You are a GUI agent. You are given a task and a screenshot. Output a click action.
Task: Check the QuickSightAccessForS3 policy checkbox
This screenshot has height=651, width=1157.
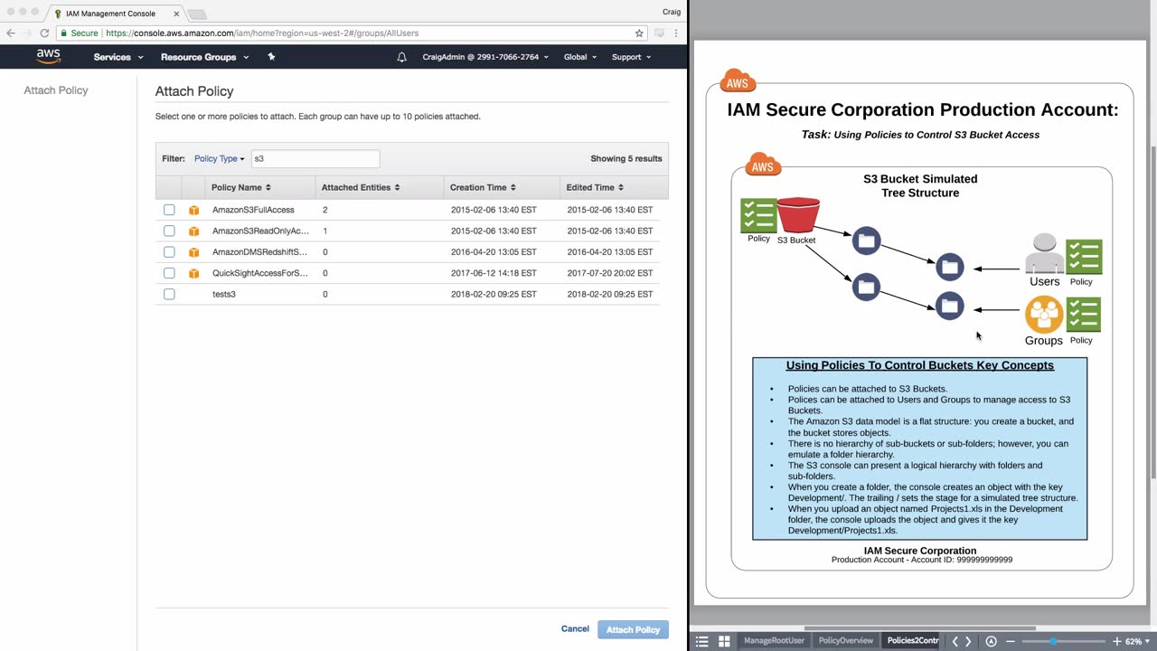tap(169, 273)
